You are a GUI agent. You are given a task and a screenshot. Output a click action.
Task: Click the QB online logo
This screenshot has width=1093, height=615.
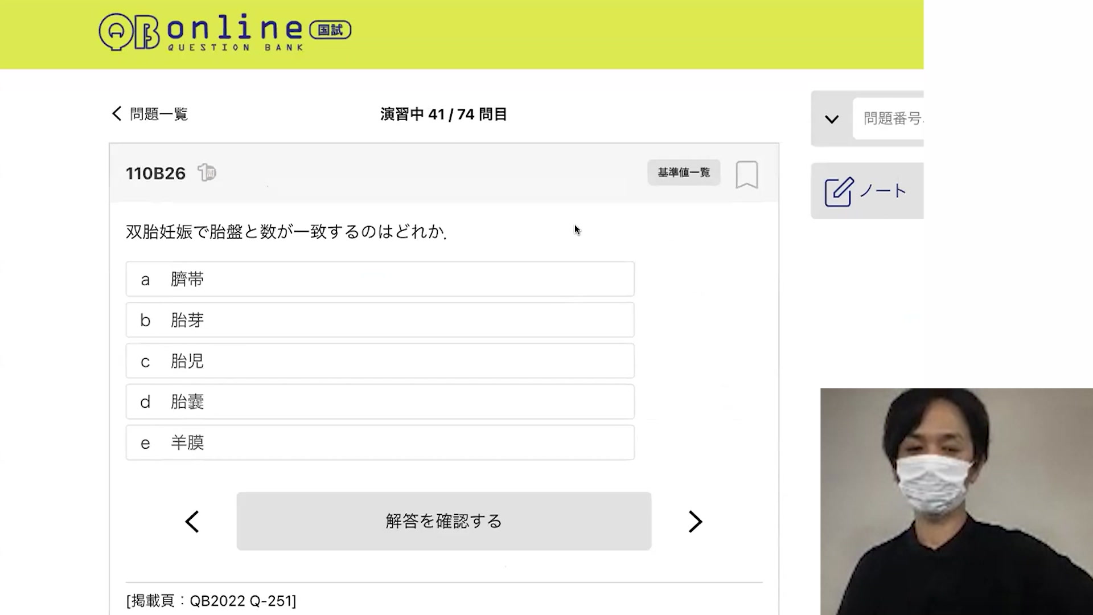225,32
